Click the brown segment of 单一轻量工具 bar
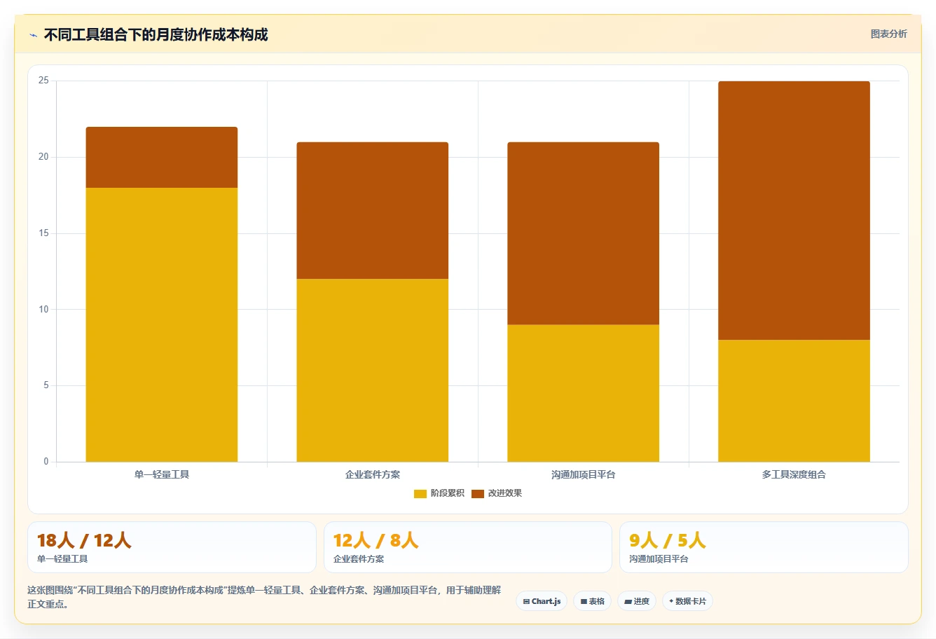This screenshot has width=936, height=639. (162, 158)
